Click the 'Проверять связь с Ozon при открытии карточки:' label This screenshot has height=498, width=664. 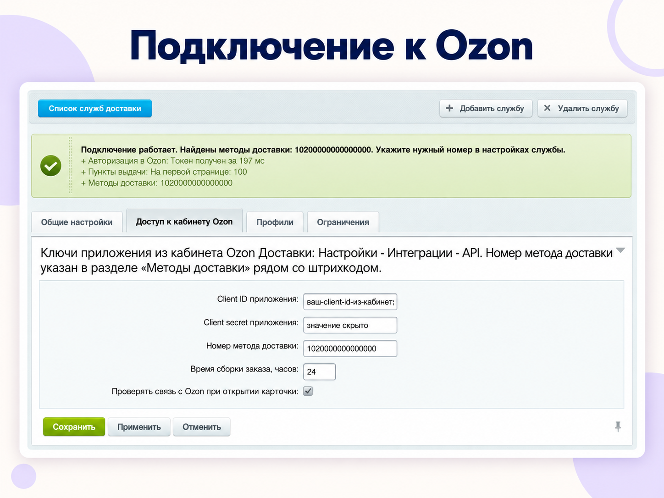[205, 391]
